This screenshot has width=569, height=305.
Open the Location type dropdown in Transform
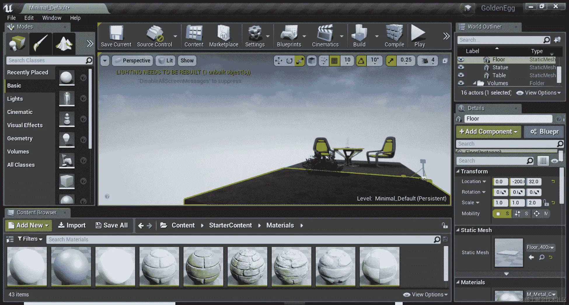pos(474,182)
